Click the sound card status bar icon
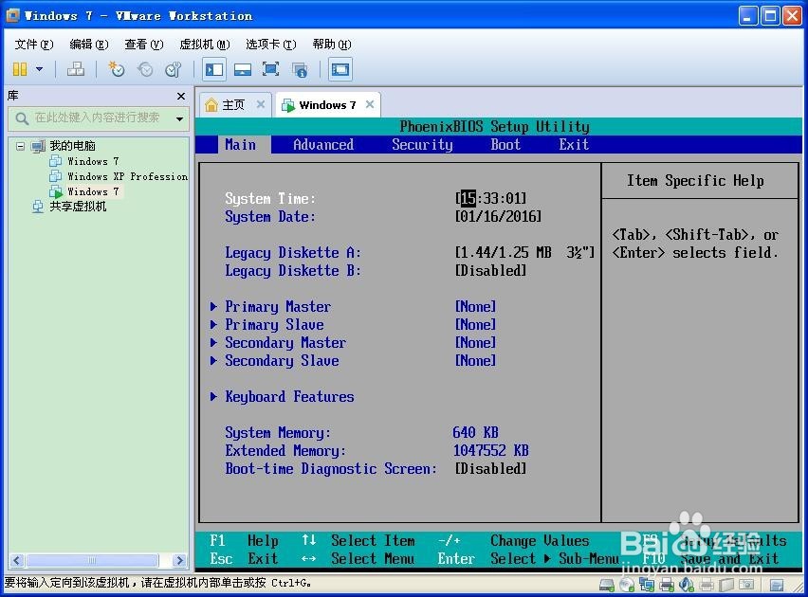The image size is (808, 597). [687, 585]
